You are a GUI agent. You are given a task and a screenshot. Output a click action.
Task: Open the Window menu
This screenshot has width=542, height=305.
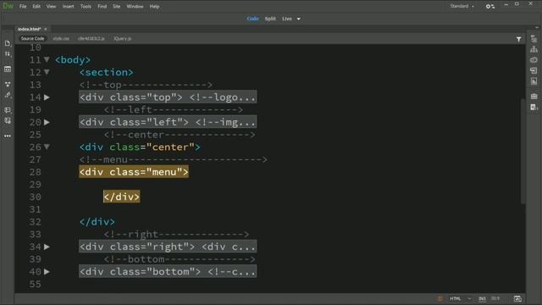[135, 6]
